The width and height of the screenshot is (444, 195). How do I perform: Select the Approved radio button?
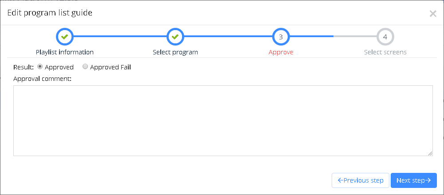40,67
